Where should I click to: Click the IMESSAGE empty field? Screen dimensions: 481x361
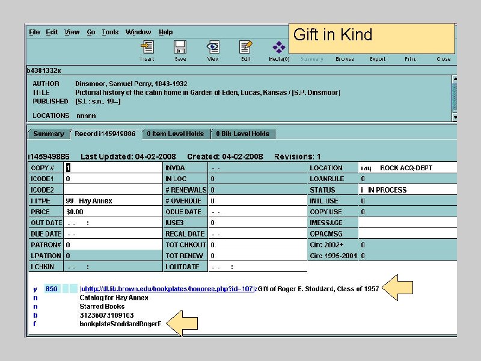coord(408,223)
